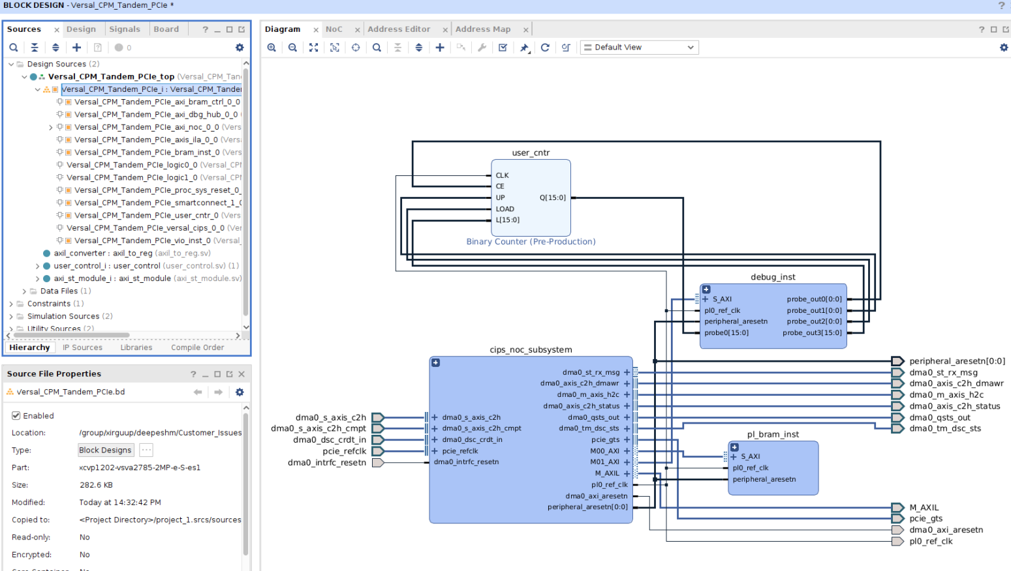Open the Search icon in Sources panel
The image size is (1011, 571).
14,48
